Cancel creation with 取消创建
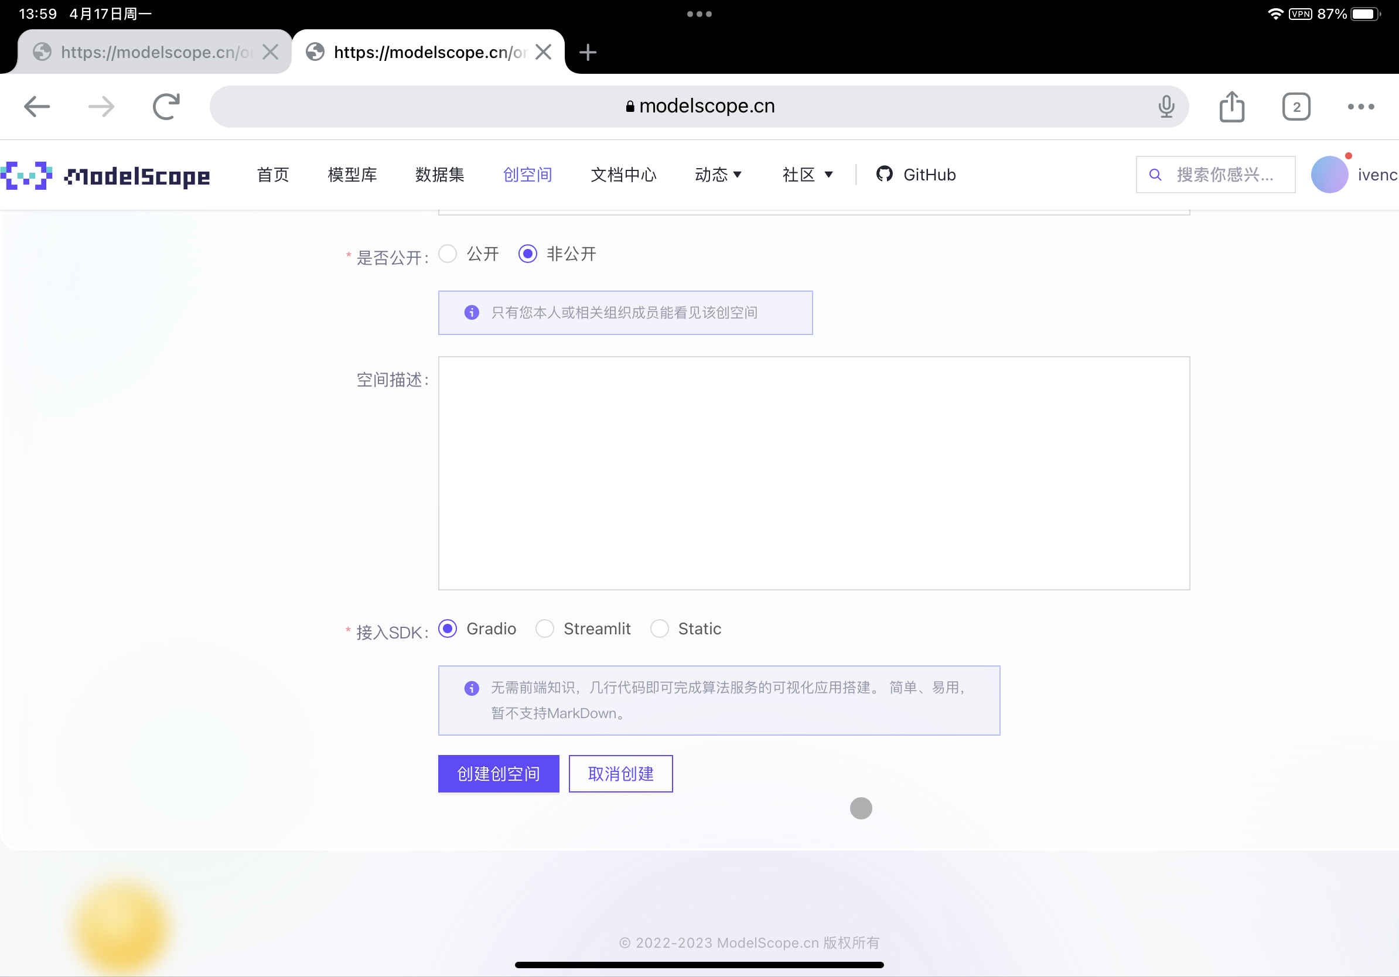Image resolution: width=1399 pixels, height=977 pixels. [620, 774]
